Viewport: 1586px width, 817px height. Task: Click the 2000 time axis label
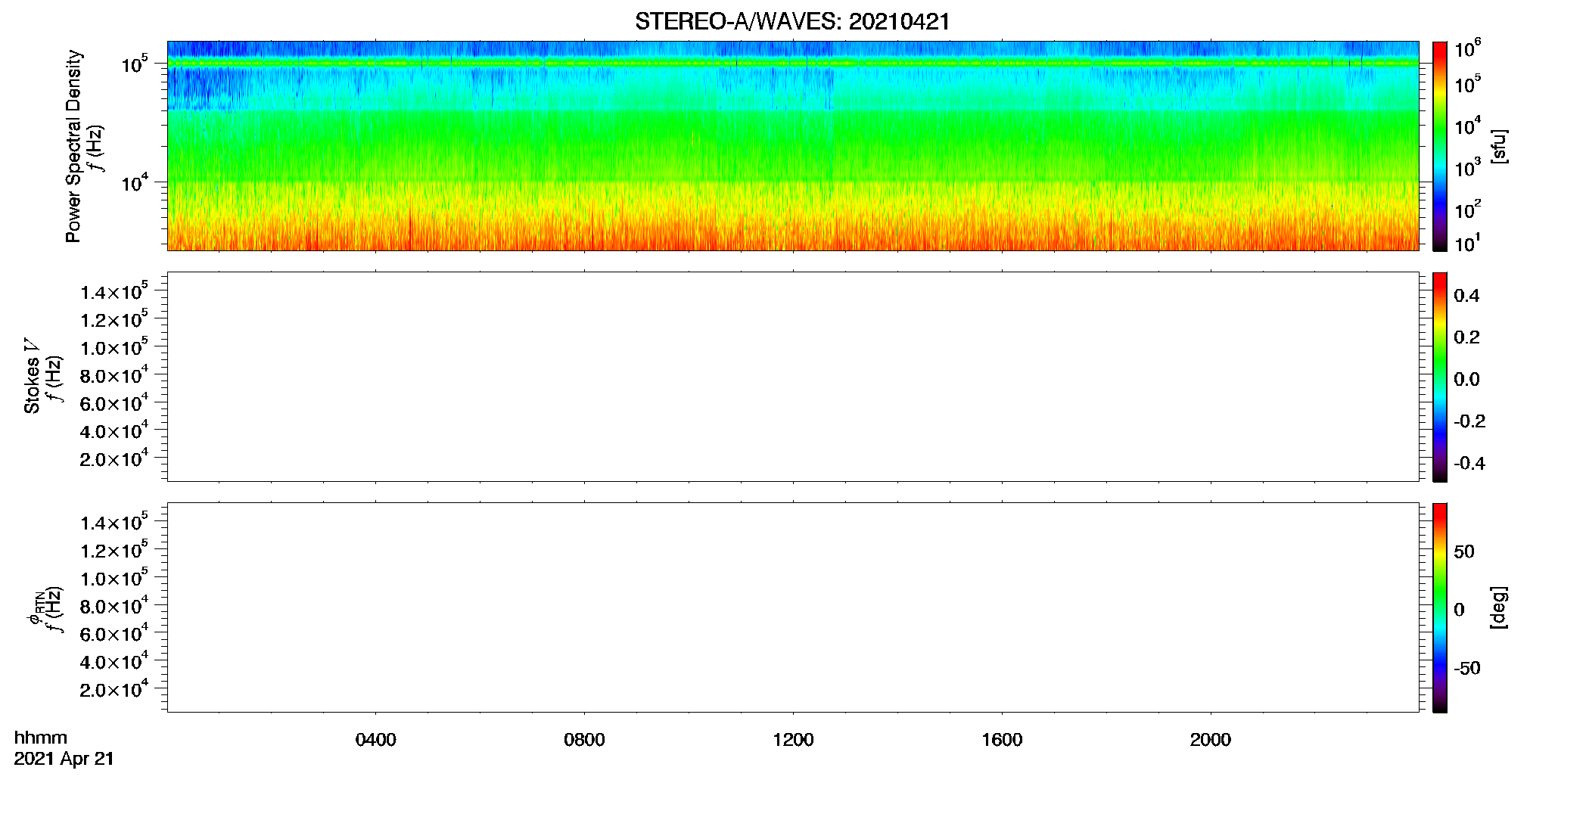(1210, 740)
